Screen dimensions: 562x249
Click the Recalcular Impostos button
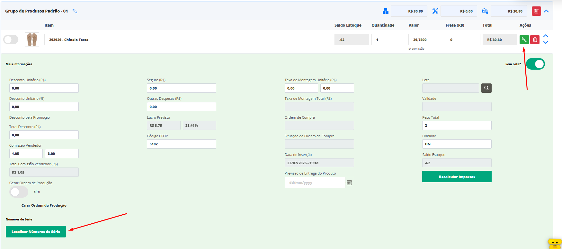click(x=457, y=176)
